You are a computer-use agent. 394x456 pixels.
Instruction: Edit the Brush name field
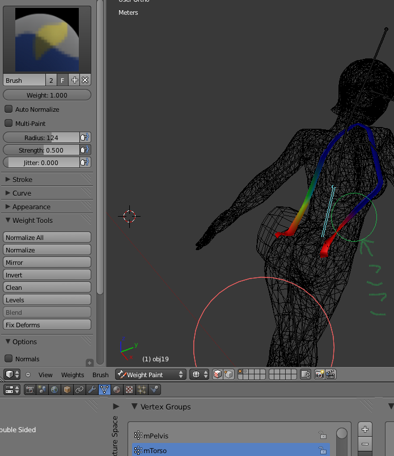coord(24,81)
